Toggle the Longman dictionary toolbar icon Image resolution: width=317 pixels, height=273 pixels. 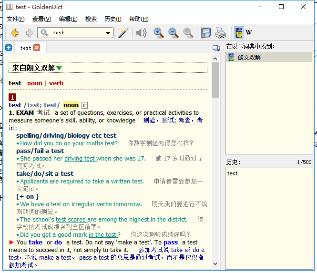pos(239,32)
